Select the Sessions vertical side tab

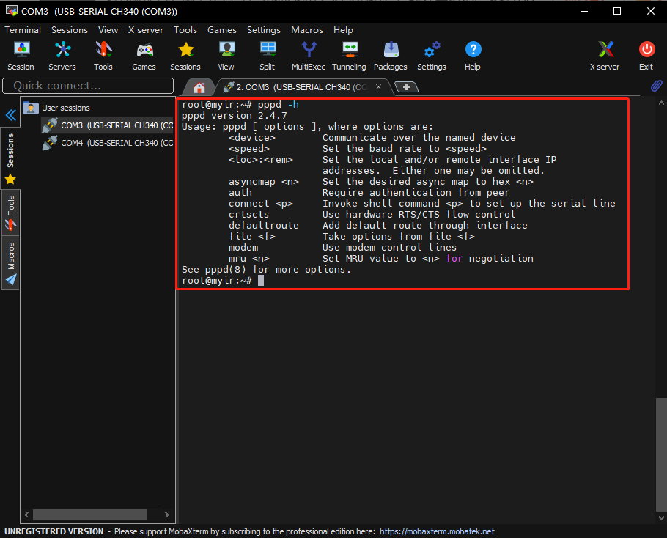pos(10,158)
